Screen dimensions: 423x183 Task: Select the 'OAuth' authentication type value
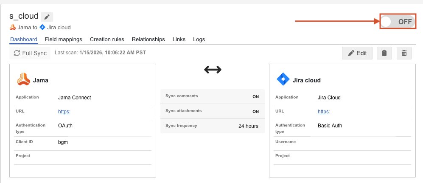click(x=65, y=126)
